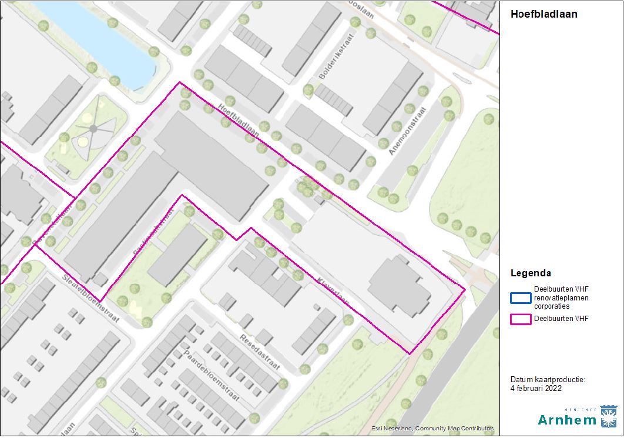Click the Resedastraat street label
This screenshot has height=438, width=624.
click(x=259, y=352)
